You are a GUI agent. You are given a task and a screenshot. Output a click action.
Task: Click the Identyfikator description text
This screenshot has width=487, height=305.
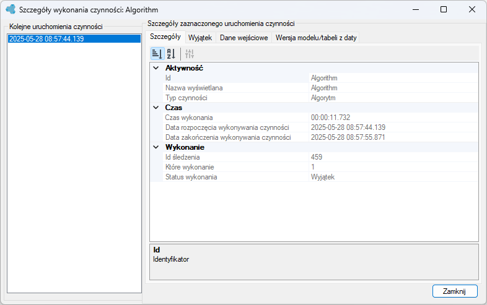[x=171, y=259]
